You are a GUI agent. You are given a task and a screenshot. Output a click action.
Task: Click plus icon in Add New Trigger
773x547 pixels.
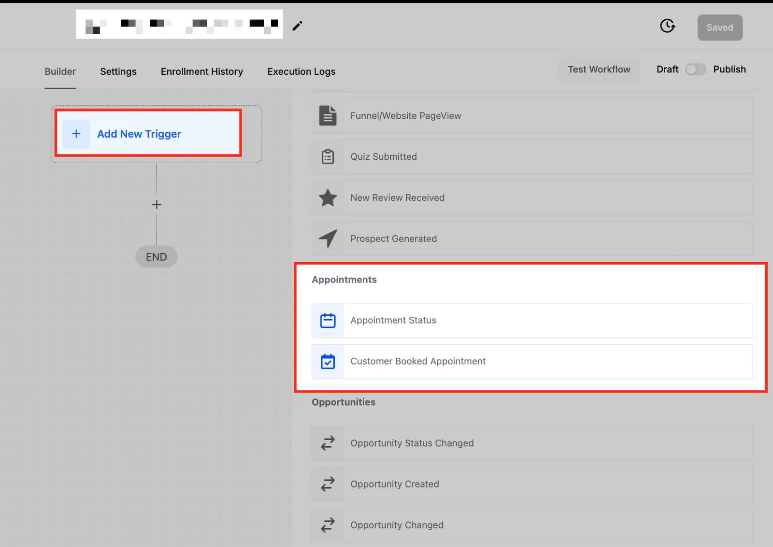[76, 134]
